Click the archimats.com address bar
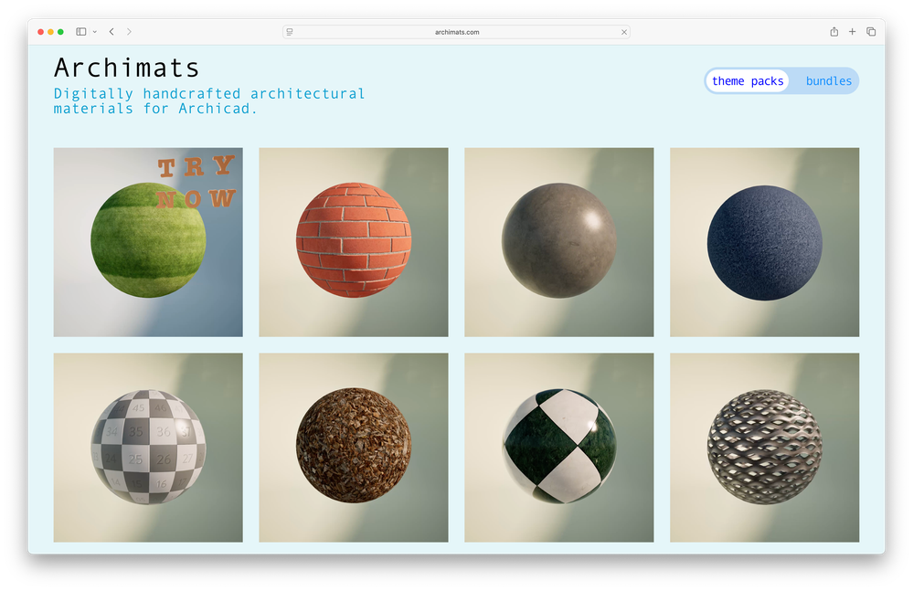The image size is (913, 591). tap(457, 32)
